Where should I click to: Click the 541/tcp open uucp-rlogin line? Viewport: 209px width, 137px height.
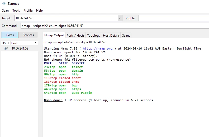[x=68, y=93]
